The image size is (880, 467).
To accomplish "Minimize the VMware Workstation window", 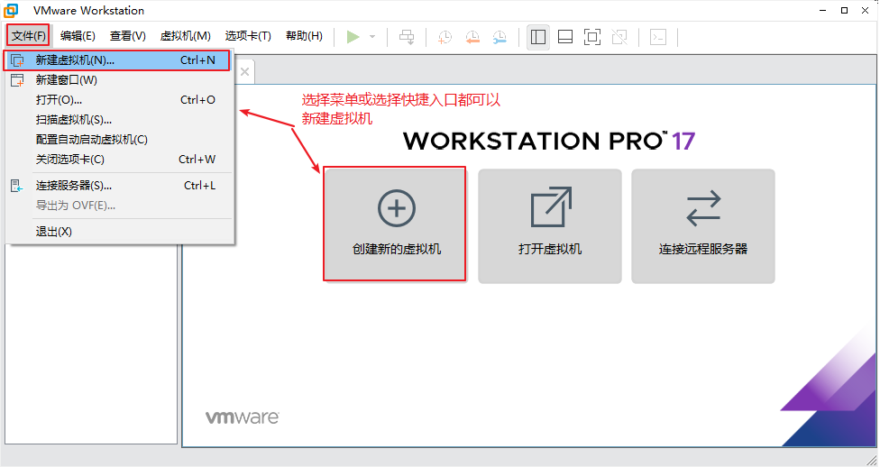I will tap(823, 10).
